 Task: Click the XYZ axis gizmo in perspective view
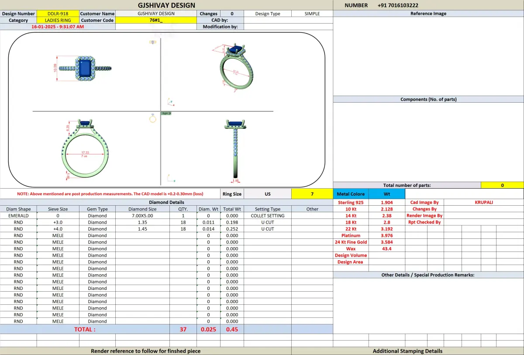coord(171,103)
